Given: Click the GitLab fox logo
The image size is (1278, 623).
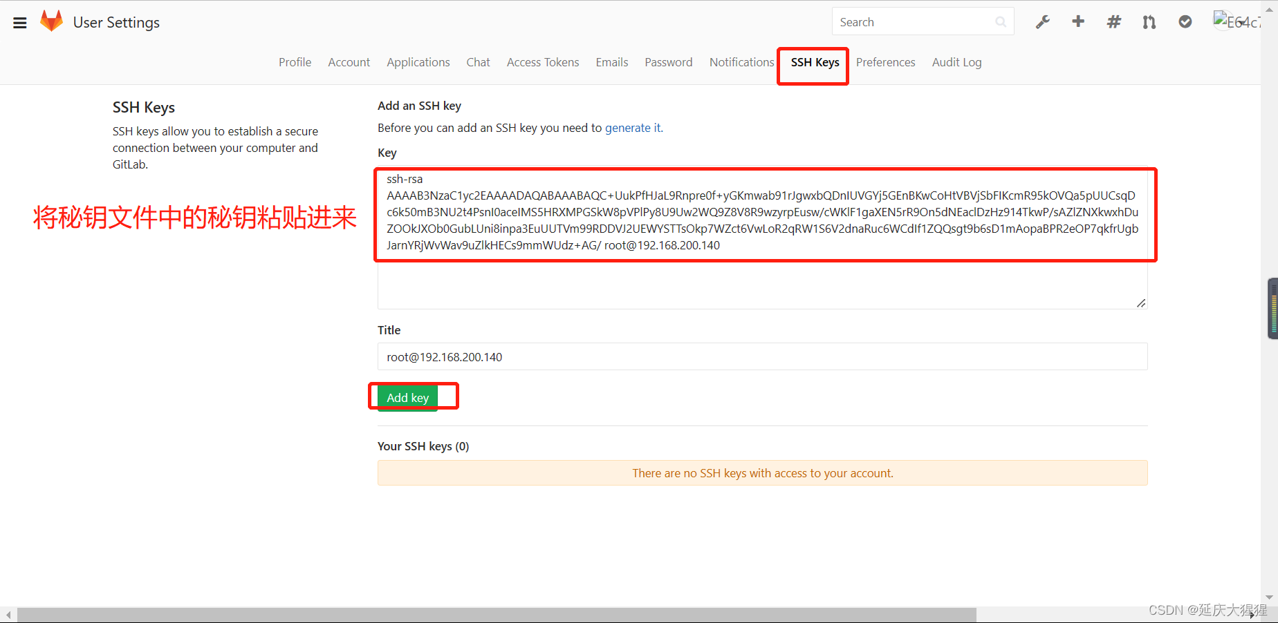Looking at the screenshot, I should coord(52,21).
